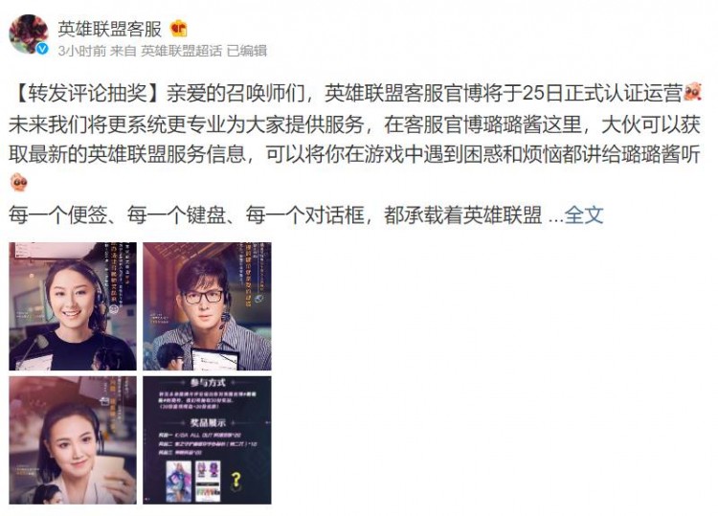
Task: Click the shy face emoji below text
Action: [19, 182]
